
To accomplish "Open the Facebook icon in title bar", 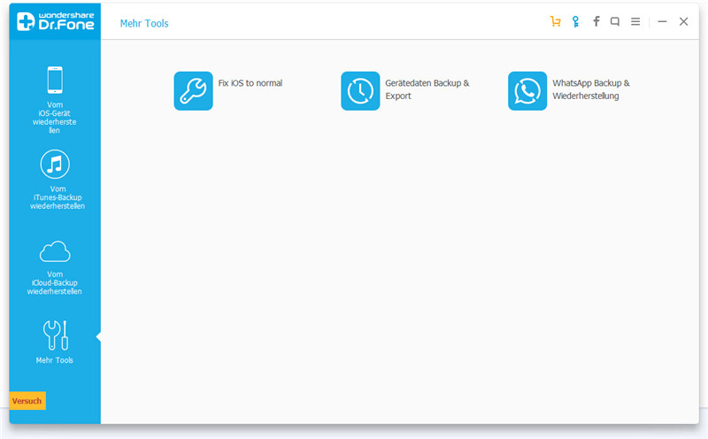I will pos(596,21).
